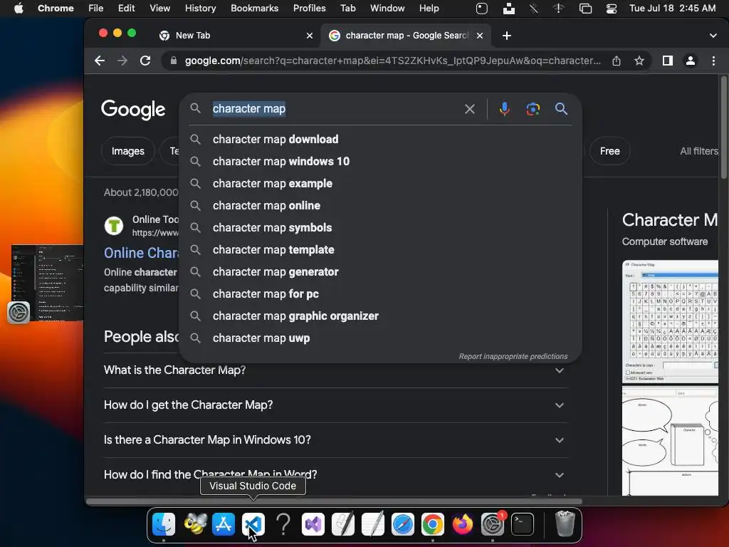This screenshot has width=729, height=547.
Task: Choose suggestion "character map symbols"
Action: [x=380, y=228]
